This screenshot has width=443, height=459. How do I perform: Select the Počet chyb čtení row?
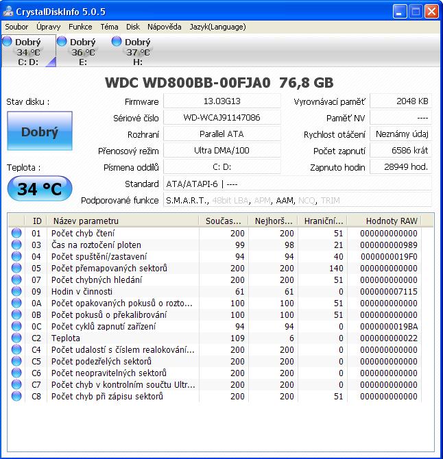(215, 234)
